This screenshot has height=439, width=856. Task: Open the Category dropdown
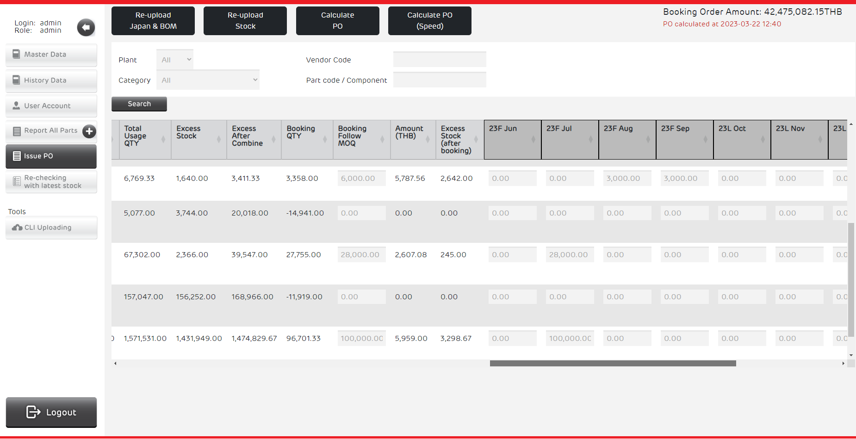(x=208, y=80)
